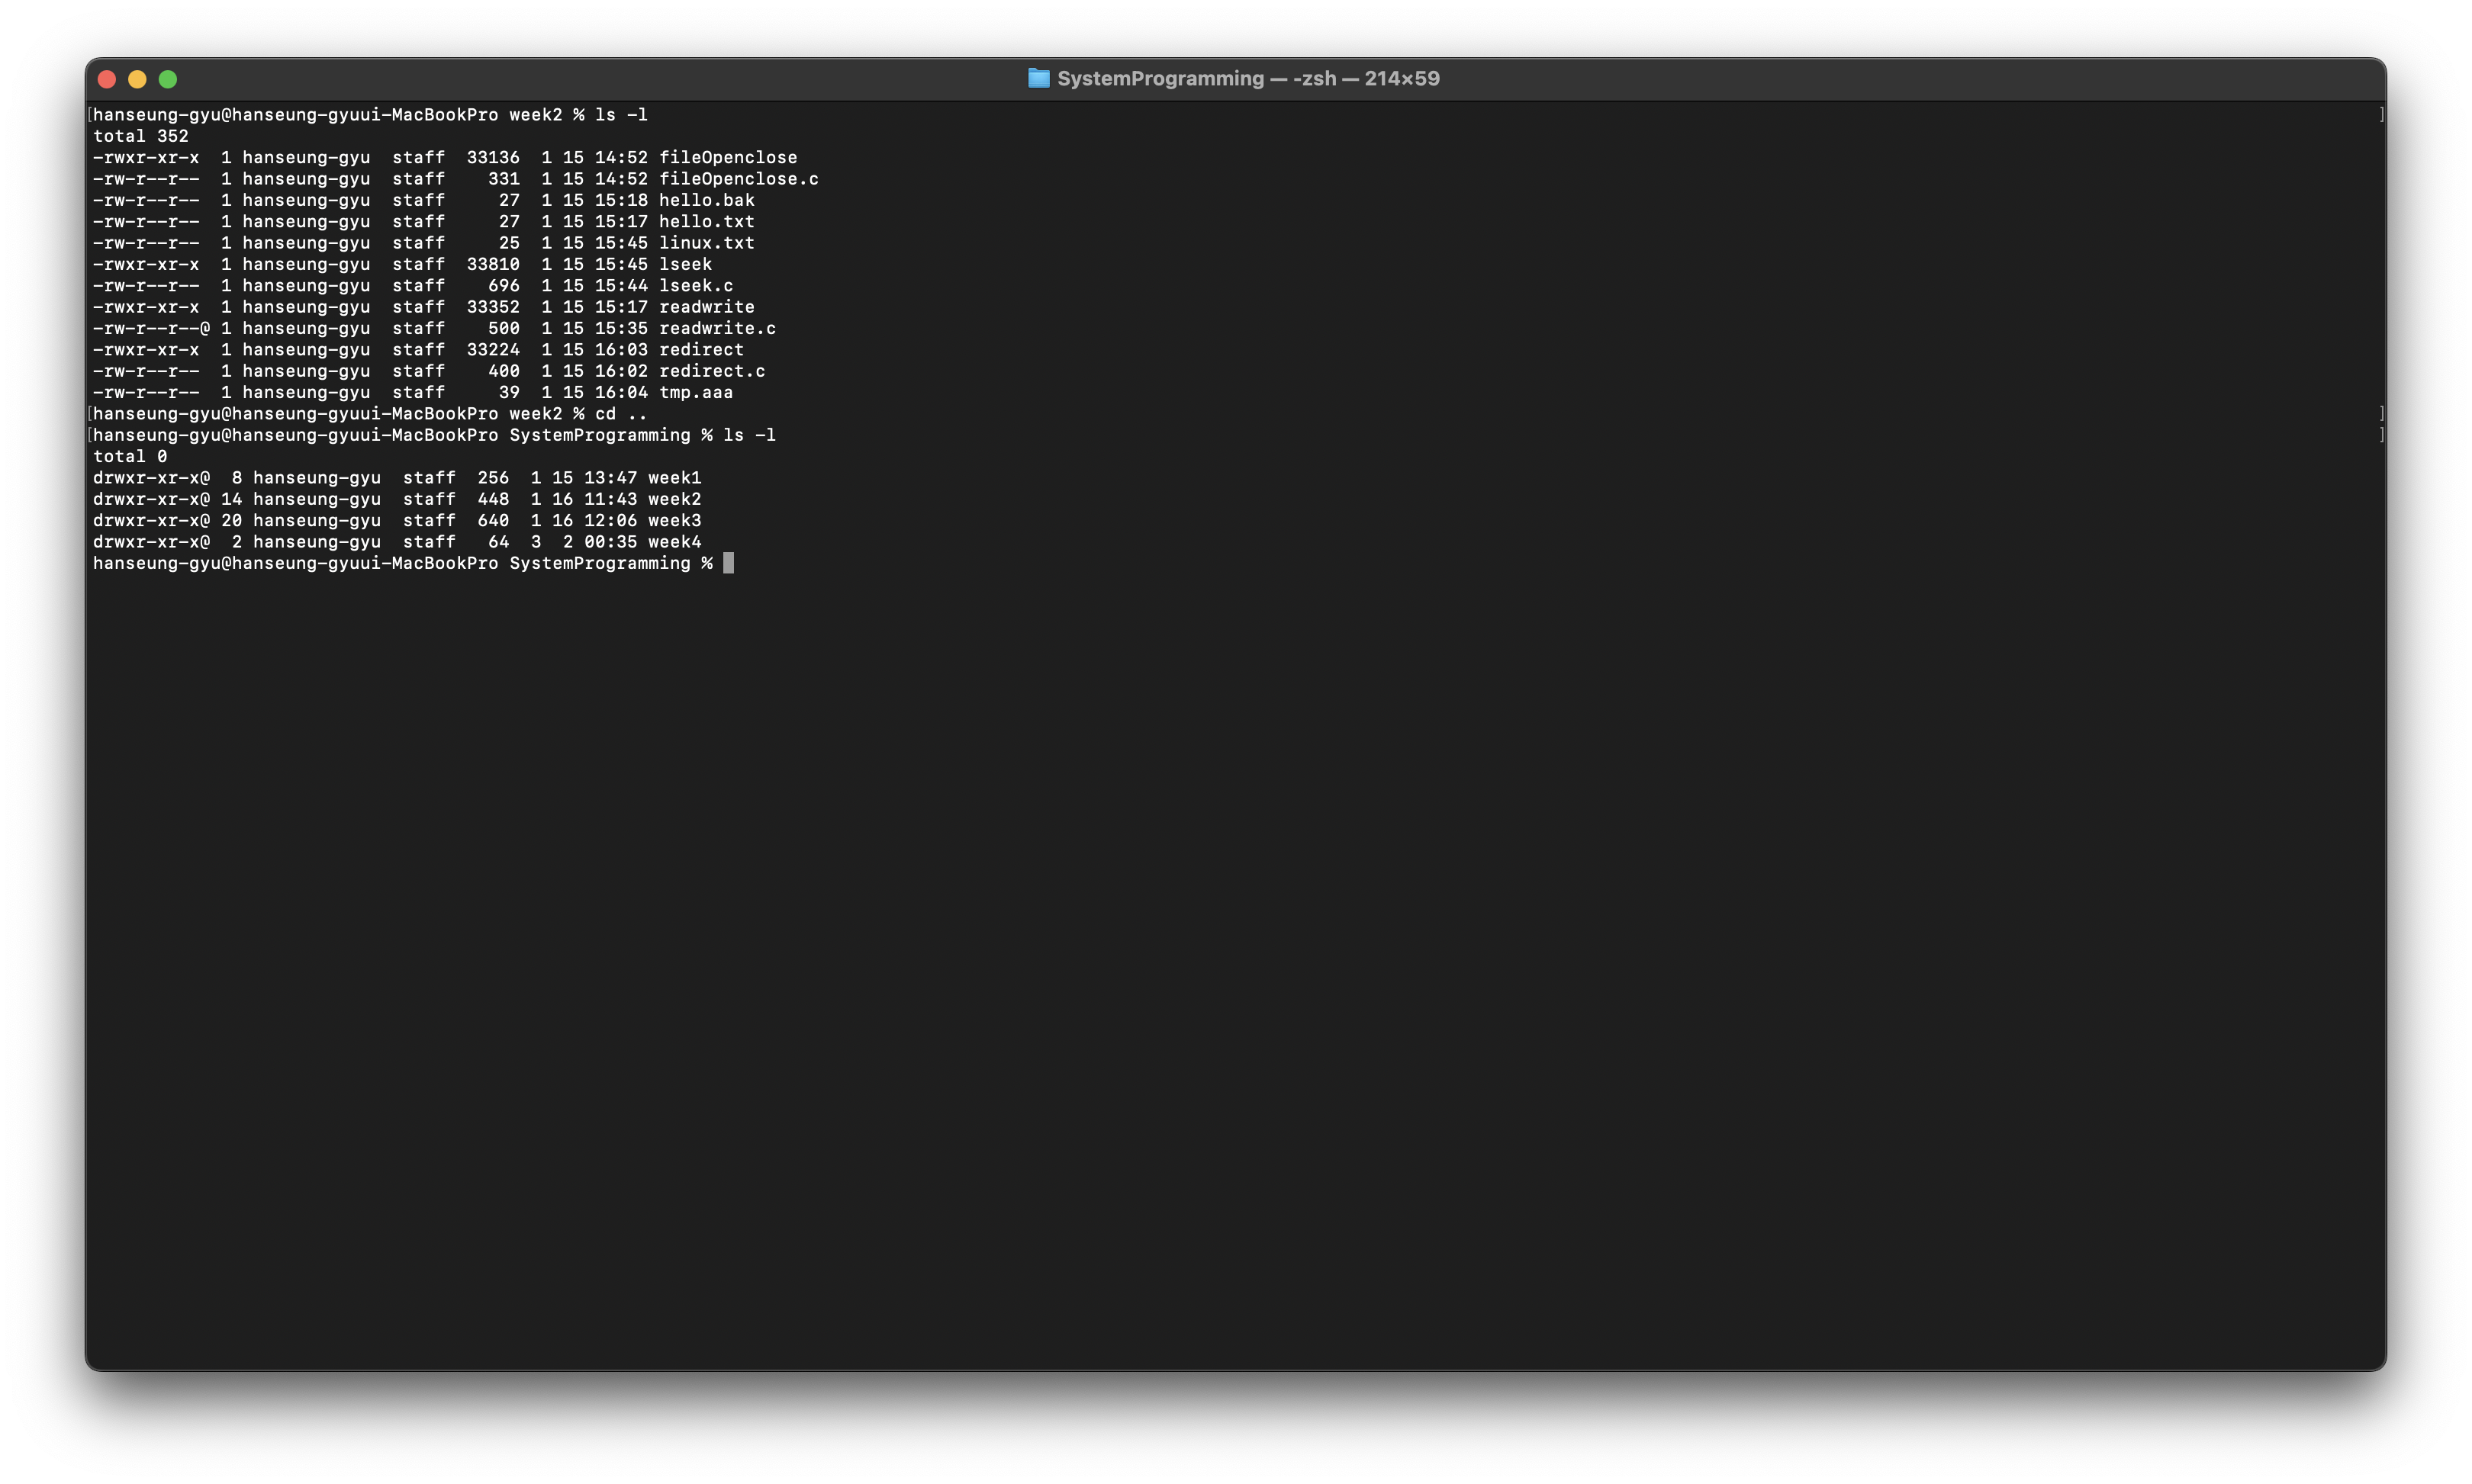The image size is (2472, 1484).
Task: Click the hello.bak filename
Action: [707, 200]
